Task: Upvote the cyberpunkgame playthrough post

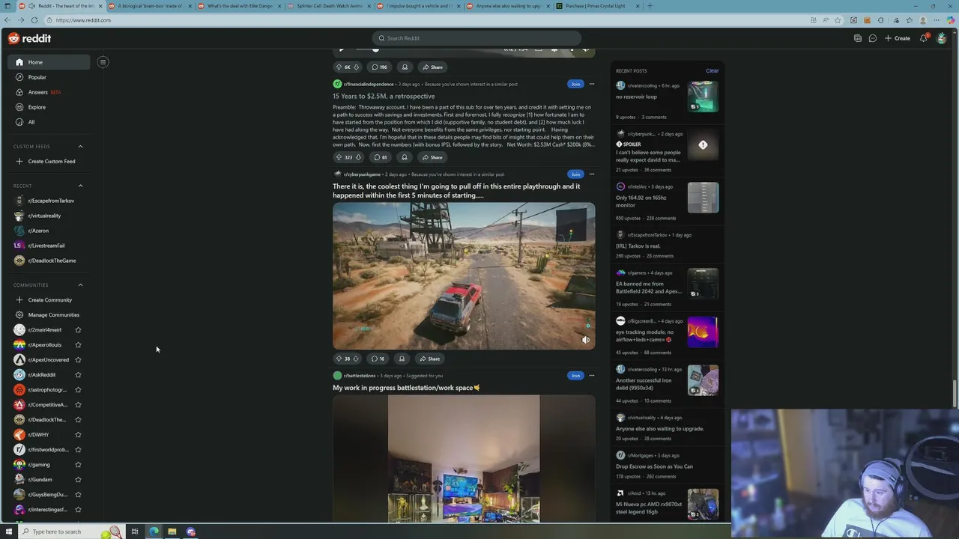Action: click(x=339, y=359)
